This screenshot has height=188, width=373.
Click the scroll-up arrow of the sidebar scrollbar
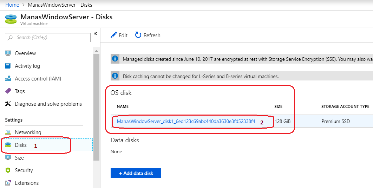pos(96,51)
